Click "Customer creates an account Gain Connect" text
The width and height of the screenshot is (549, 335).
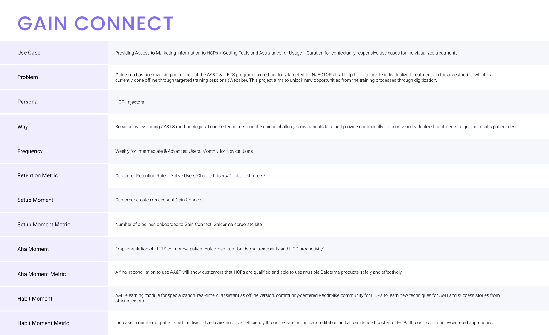pos(159,200)
